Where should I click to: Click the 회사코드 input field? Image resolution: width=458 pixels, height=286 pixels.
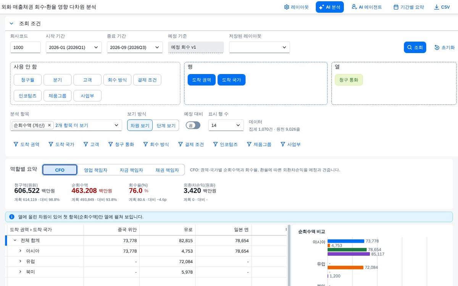(x=25, y=47)
